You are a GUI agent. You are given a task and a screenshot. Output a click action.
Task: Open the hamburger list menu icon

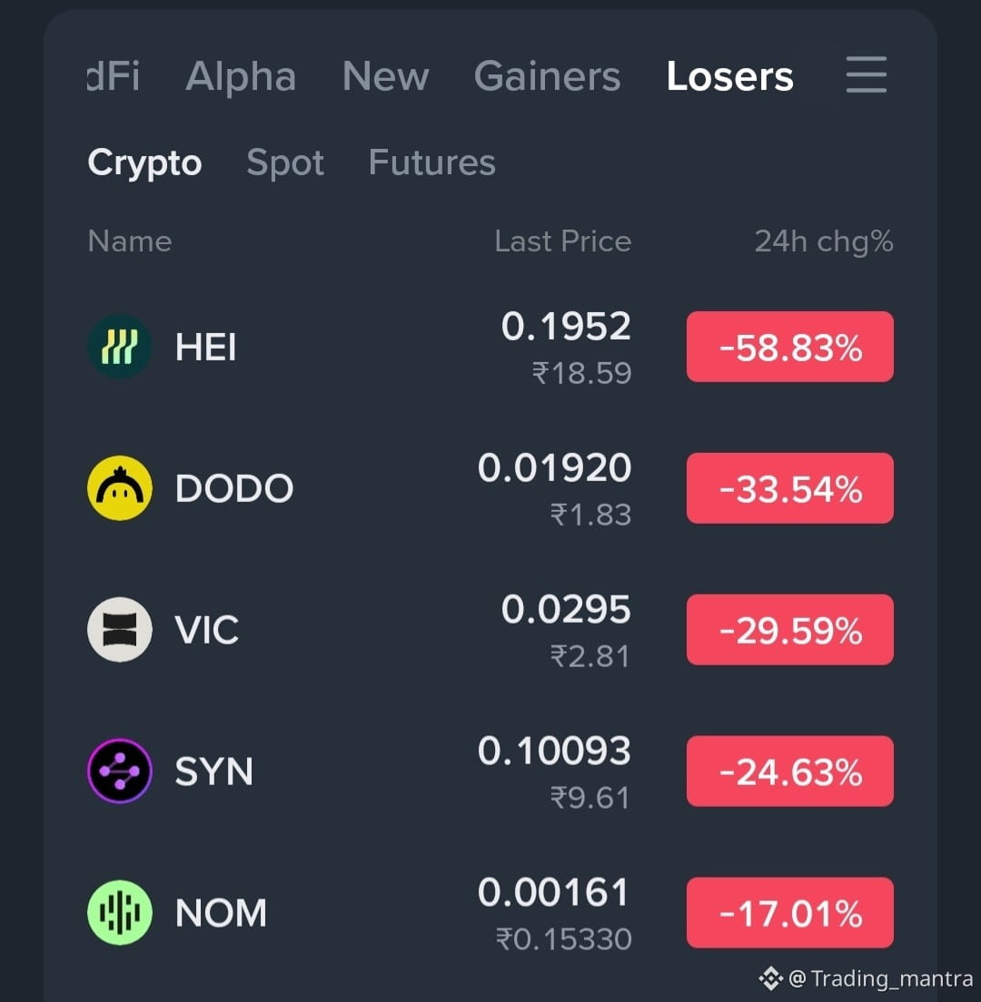click(866, 74)
